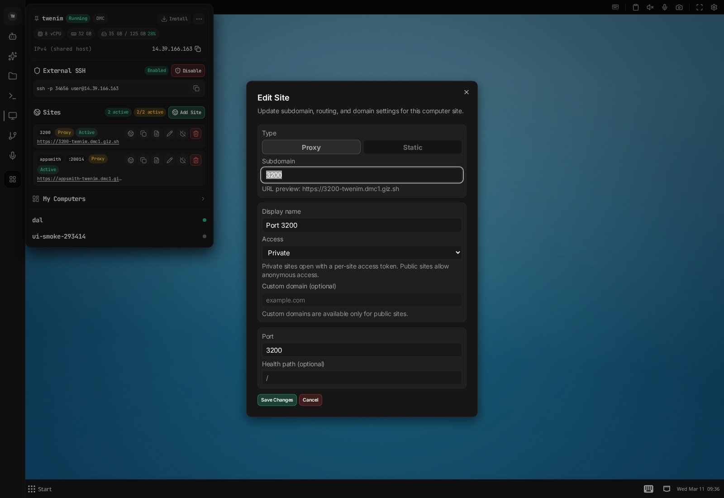Screen dimensions: 724x498
Task: Copy the site URL for appsmith site
Action: pos(143,160)
